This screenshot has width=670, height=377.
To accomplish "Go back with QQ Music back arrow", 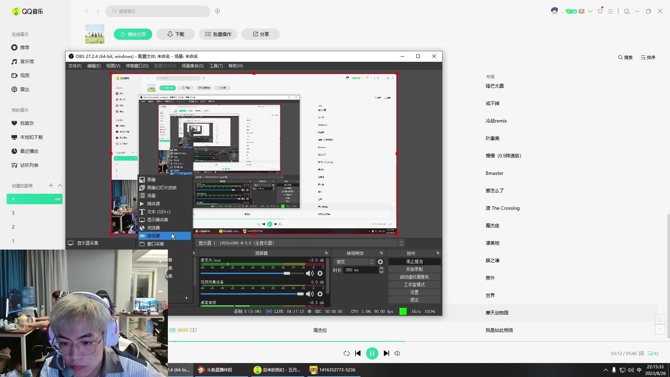I will tap(87, 11).
